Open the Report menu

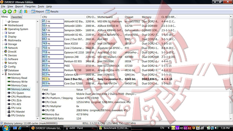[x=19, y=6]
